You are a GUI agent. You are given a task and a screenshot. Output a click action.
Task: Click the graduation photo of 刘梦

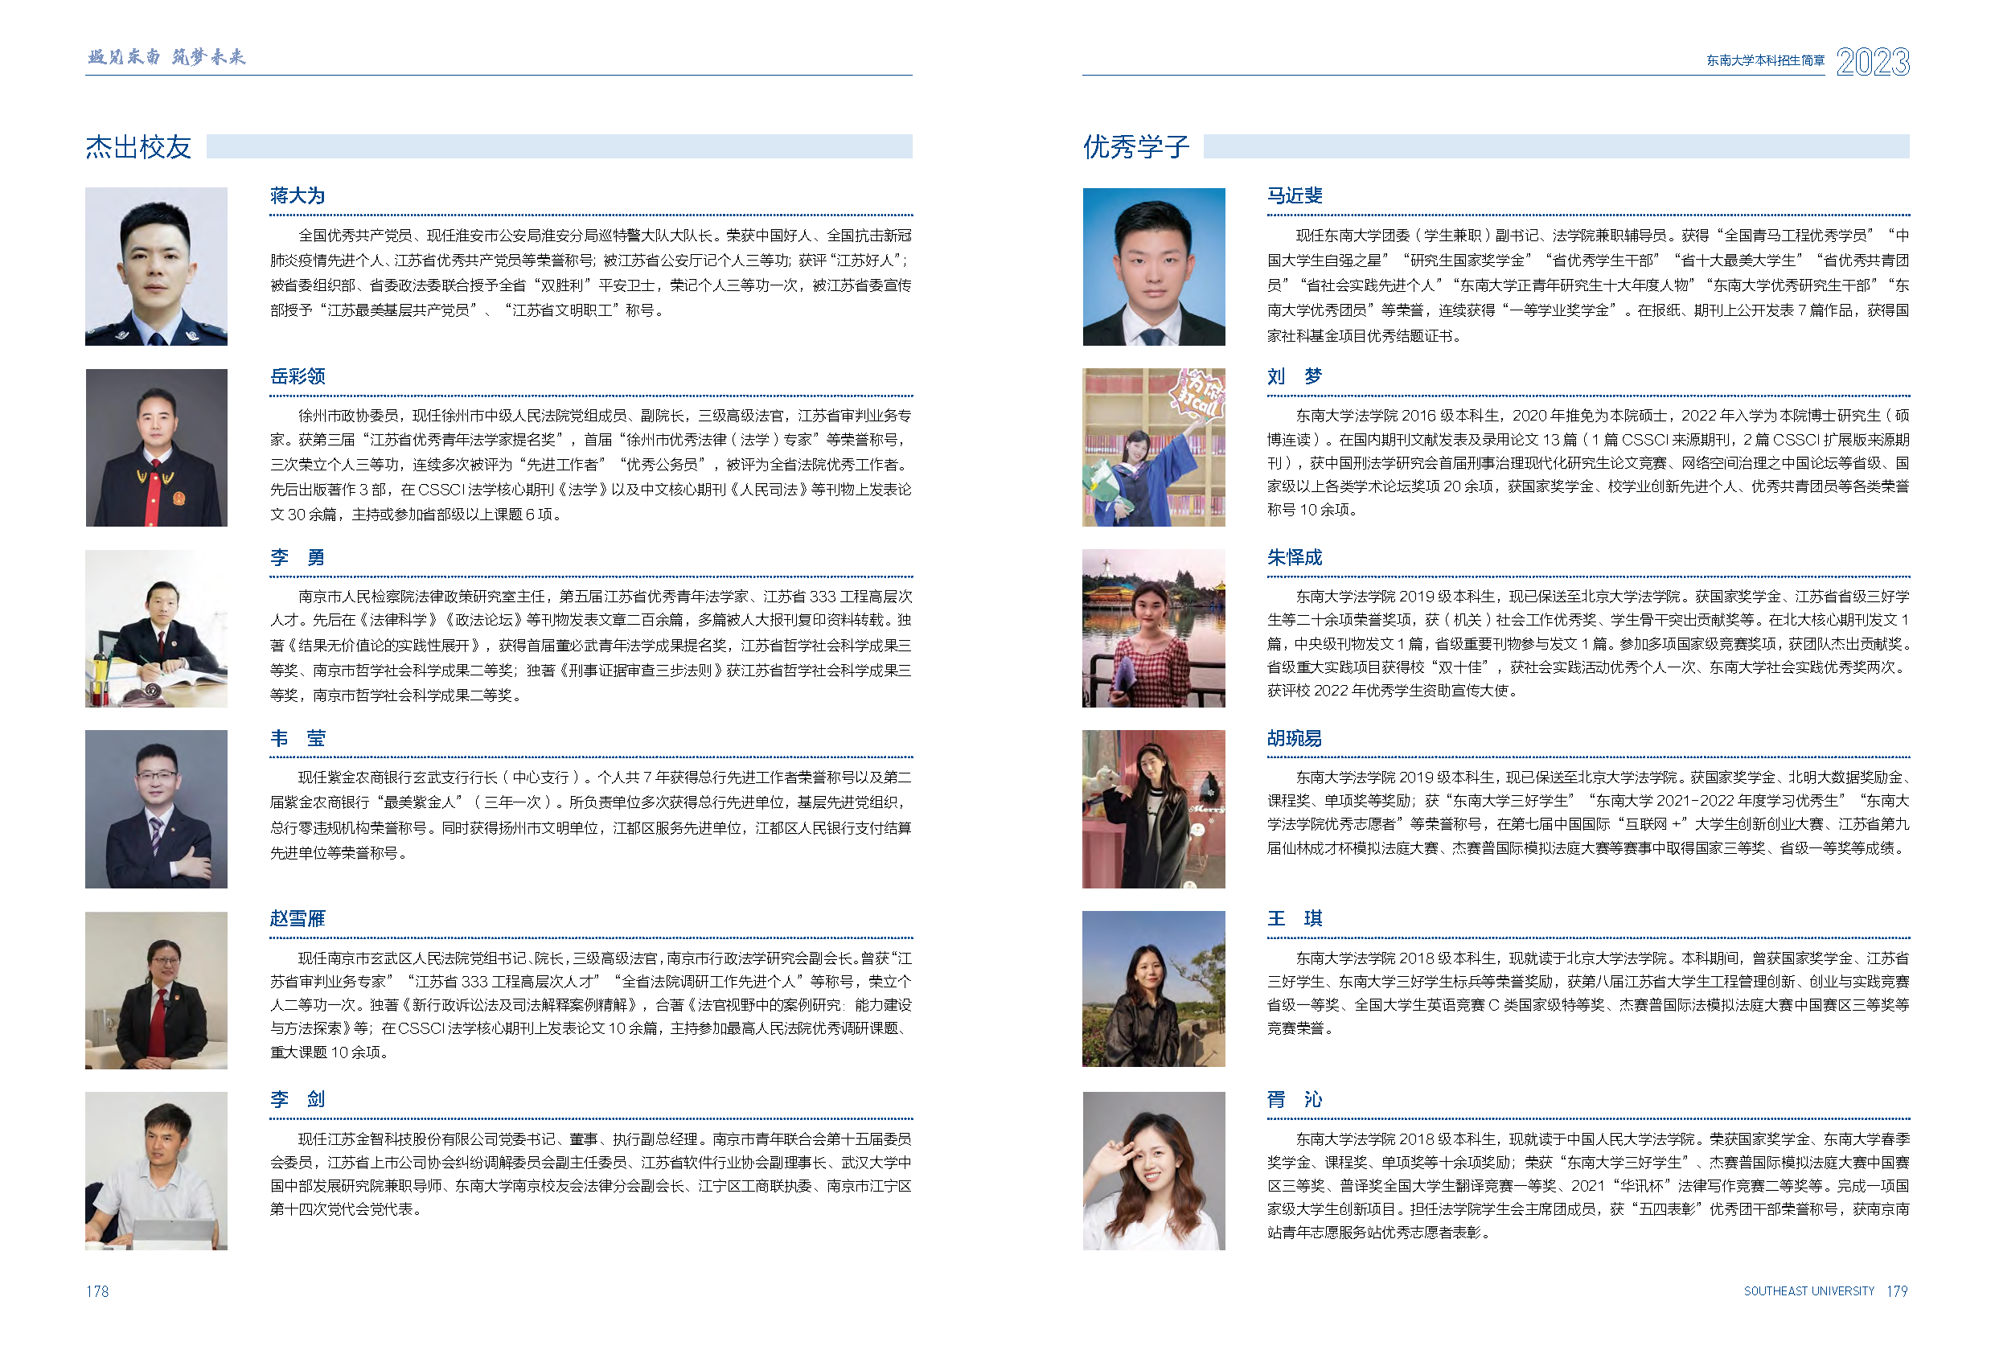[x=1153, y=447]
